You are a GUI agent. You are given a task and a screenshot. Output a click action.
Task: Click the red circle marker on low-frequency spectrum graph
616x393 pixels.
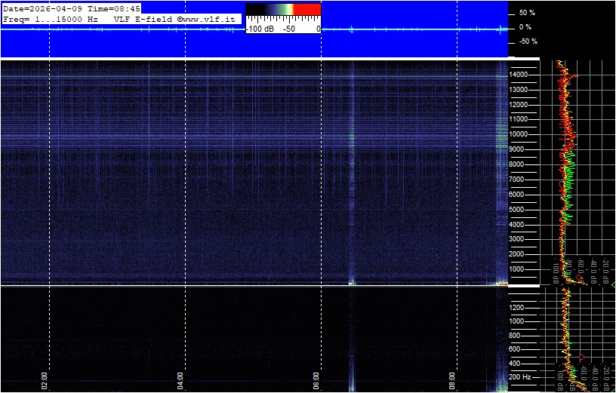click(x=582, y=358)
